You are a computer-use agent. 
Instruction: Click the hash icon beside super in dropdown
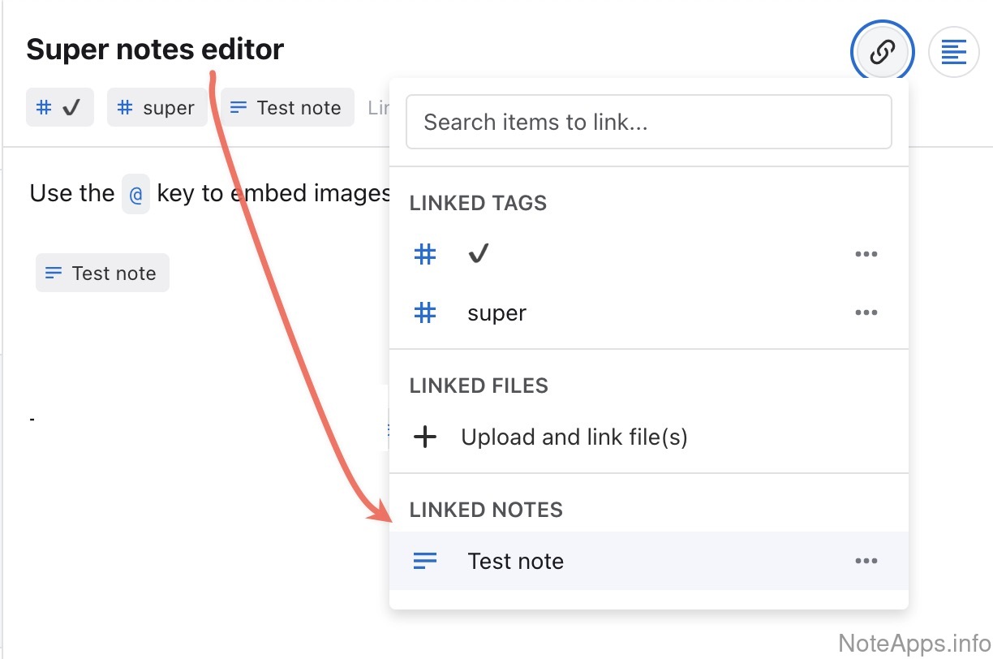pyautogui.click(x=425, y=313)
